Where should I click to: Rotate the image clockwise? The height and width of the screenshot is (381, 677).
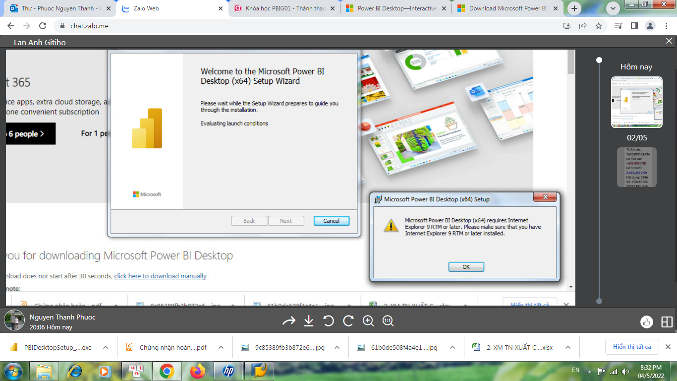click(348, 321)
